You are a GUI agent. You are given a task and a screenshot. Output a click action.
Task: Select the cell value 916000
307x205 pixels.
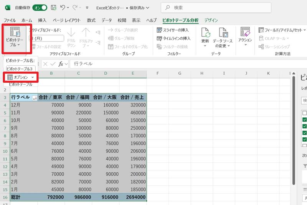pos(106,197)
